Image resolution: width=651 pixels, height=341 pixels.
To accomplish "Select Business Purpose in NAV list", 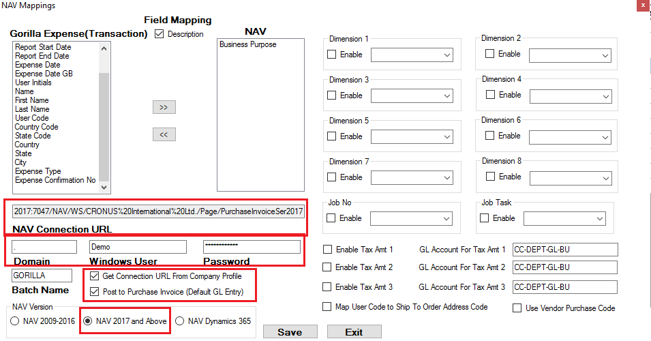I will [248, 44].
